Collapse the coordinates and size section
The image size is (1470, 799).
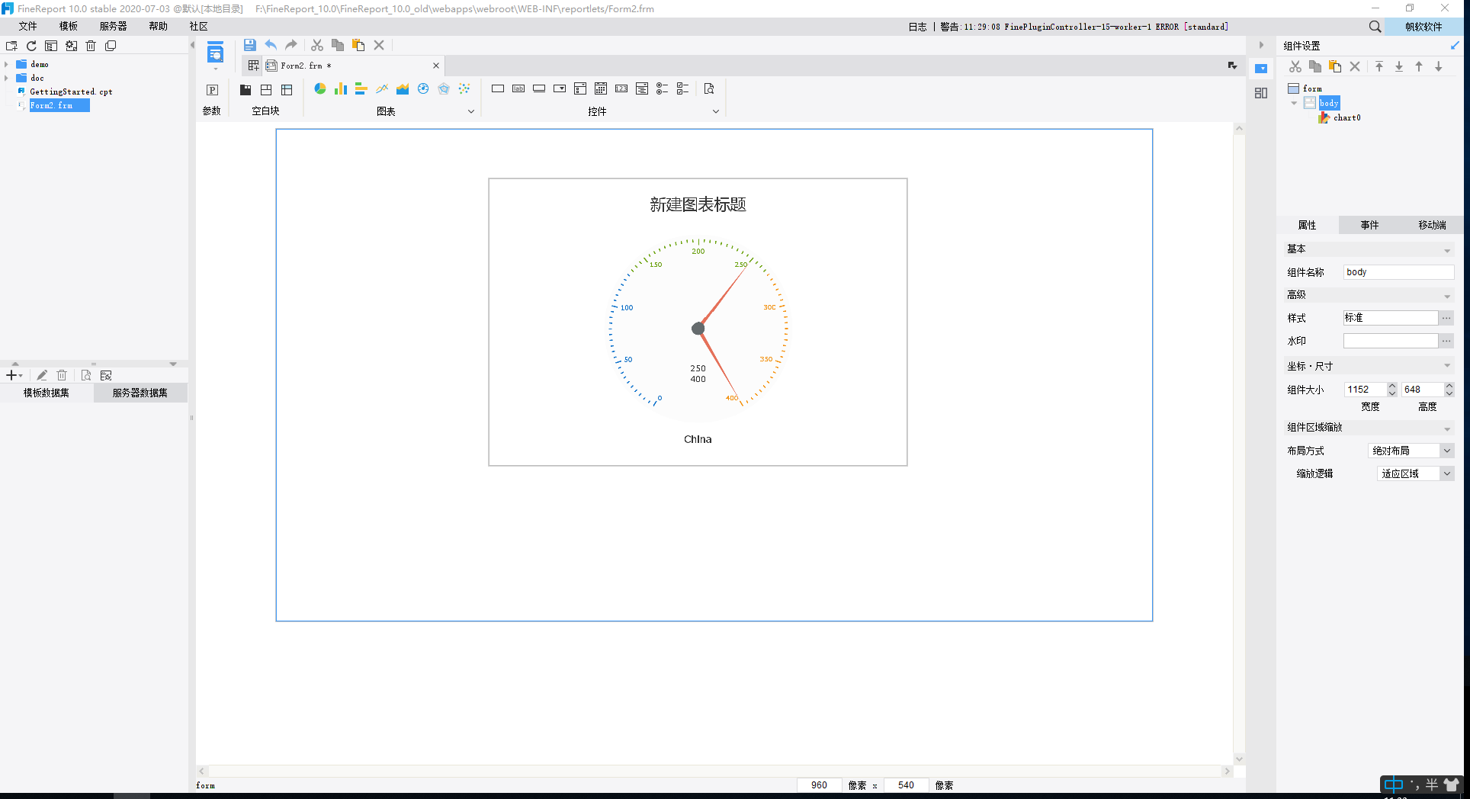(x=1447, y=366)
